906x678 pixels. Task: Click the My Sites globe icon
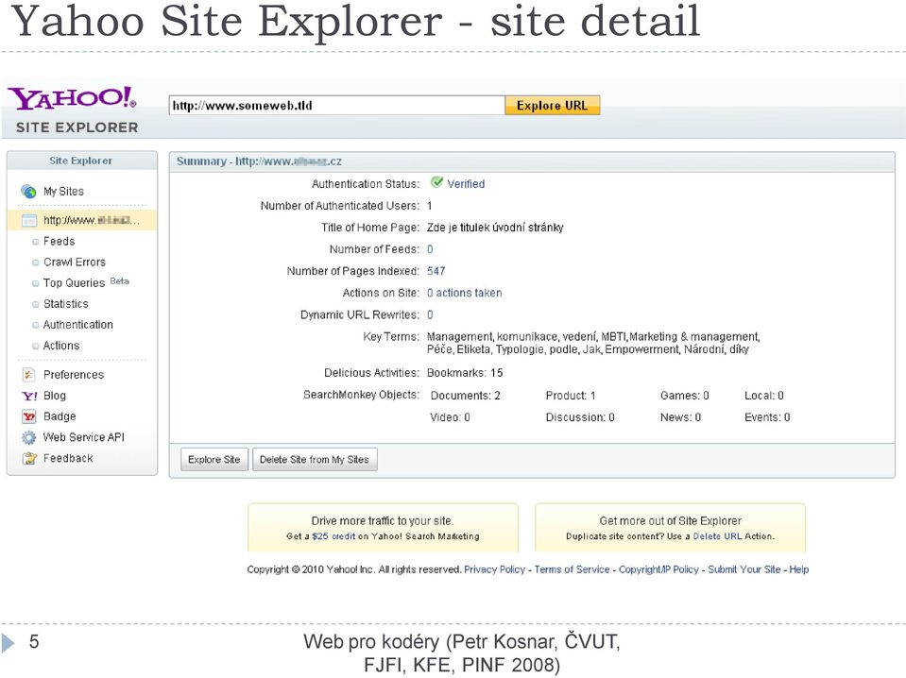[x=28, y=191]
